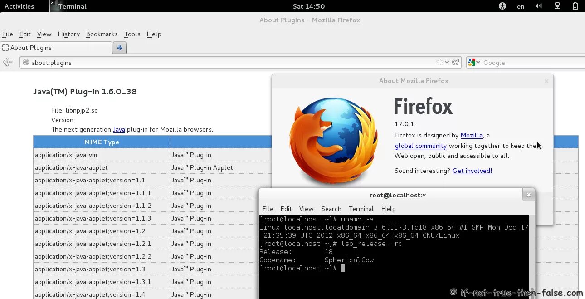Click the network connection icon

point(557,6)
